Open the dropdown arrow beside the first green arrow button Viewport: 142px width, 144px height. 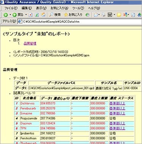[10, 15]
